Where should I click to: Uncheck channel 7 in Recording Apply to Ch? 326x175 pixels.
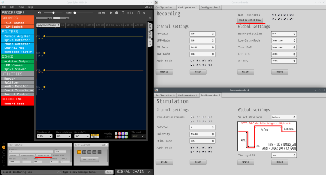click(210, 65)
